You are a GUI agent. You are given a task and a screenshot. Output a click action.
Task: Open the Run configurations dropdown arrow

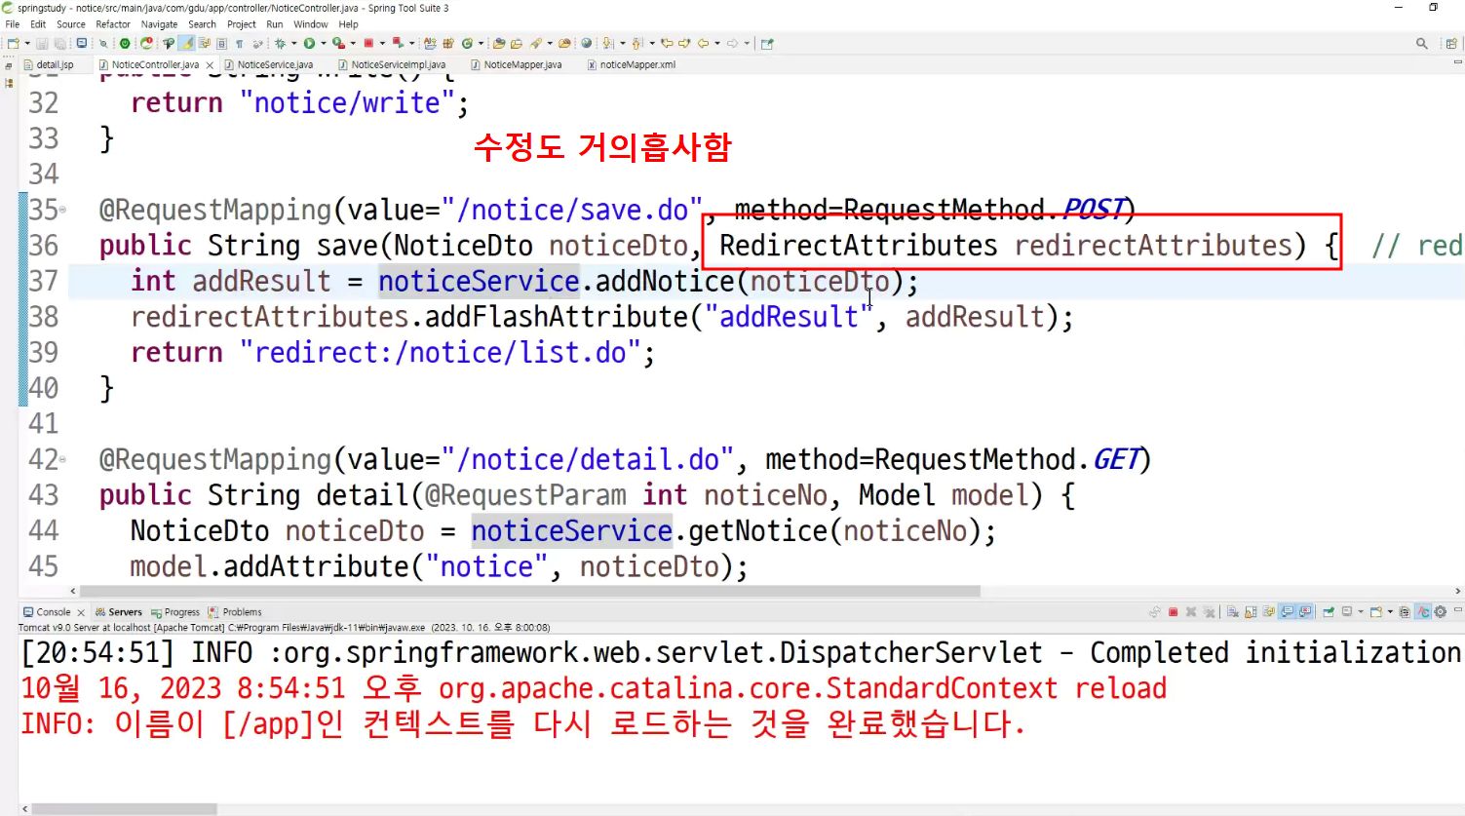click(323, 44)
